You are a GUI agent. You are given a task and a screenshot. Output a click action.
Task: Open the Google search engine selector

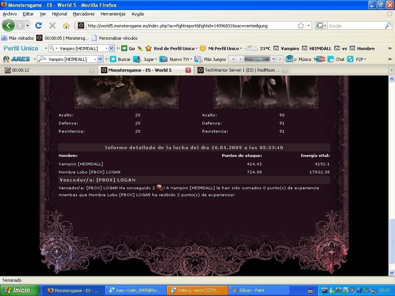321,25
